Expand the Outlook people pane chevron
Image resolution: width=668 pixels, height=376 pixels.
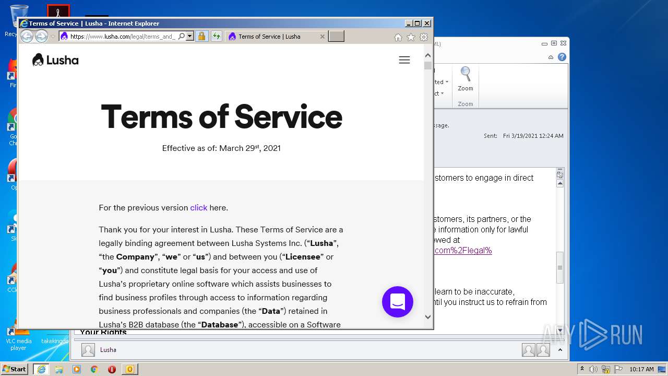[x=560, y=350]
